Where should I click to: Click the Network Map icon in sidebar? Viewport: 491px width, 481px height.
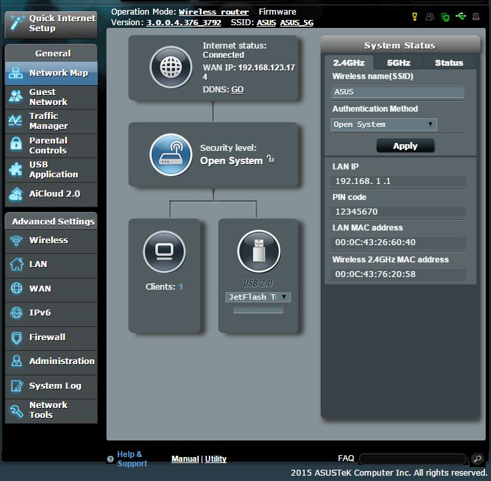click(16, 73)
